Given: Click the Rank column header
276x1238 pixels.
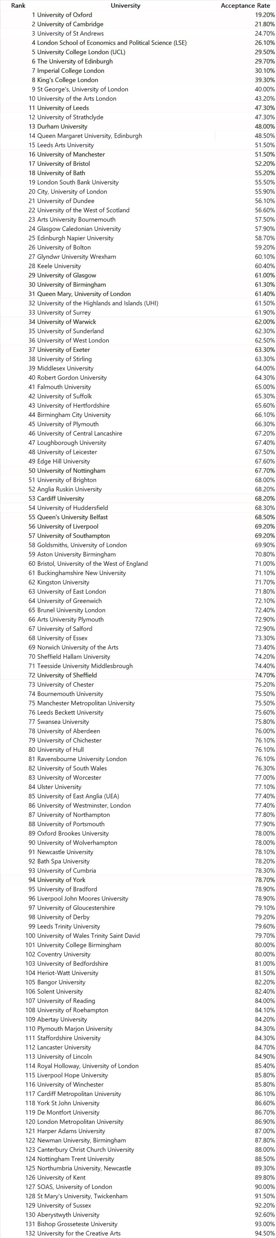Looking at the screenshot, I should click(x=18, y=5).
